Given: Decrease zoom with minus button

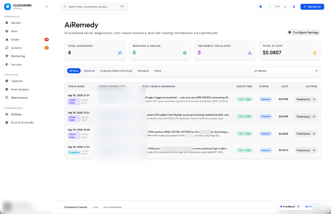Looking at the screenshot, I should click(x=270, y=7).
